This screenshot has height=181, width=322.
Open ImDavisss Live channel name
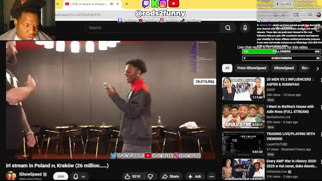tap(277, 171)
